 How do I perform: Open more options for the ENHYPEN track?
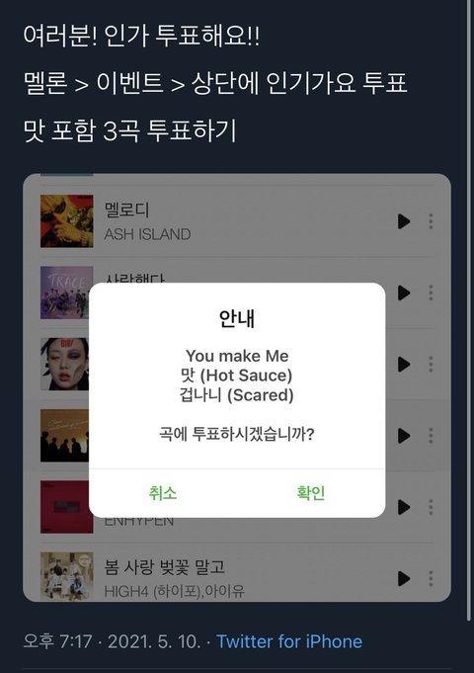[431, 507]
